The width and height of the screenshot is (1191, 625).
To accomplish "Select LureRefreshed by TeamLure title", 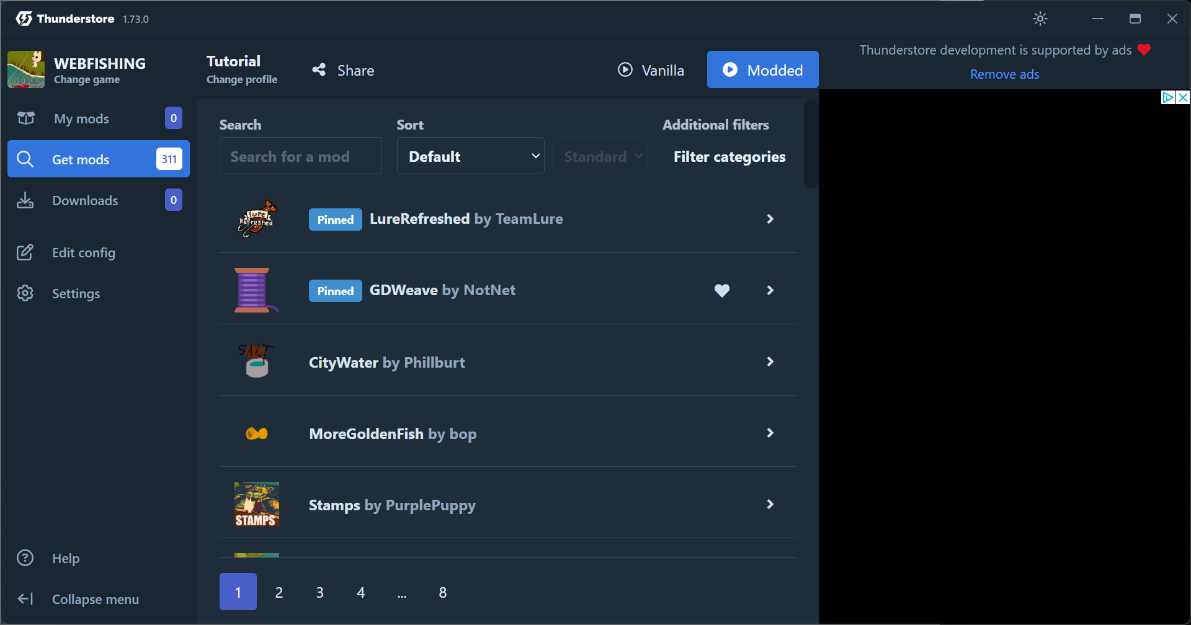I will click(466, 219).
